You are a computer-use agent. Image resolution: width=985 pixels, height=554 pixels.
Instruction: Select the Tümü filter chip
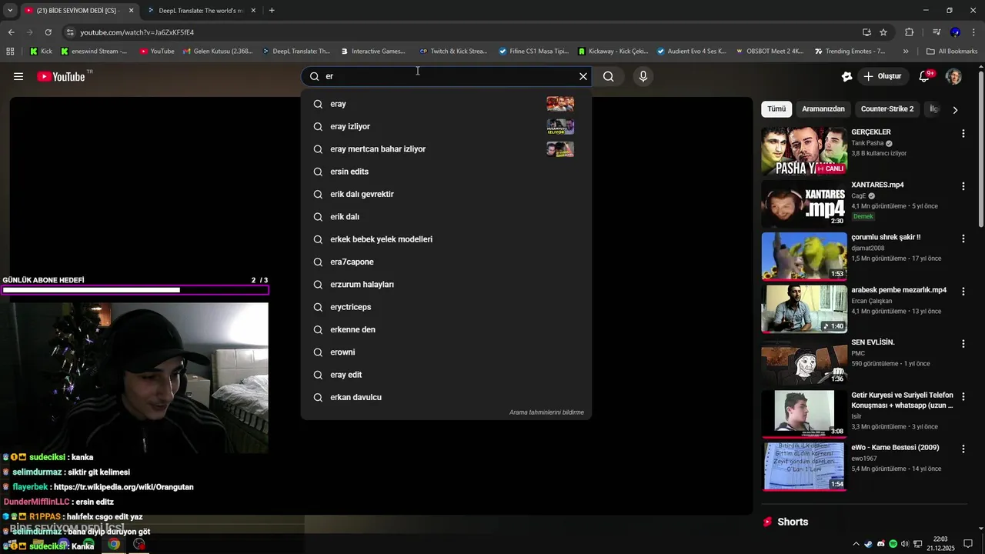coord(776,108)
